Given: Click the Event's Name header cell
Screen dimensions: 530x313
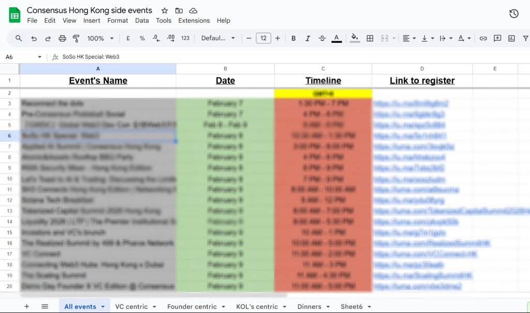Looking at the screenshot, I should coord(98,81).
